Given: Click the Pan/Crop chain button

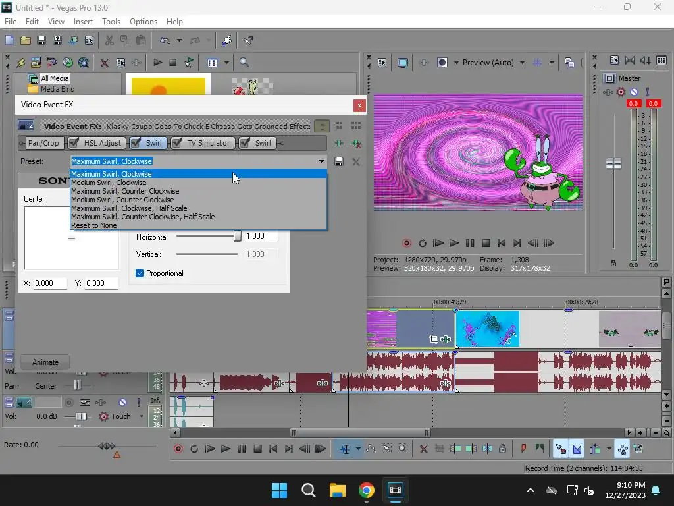Looking at the screenshot, I should click(x=43, y=143).
